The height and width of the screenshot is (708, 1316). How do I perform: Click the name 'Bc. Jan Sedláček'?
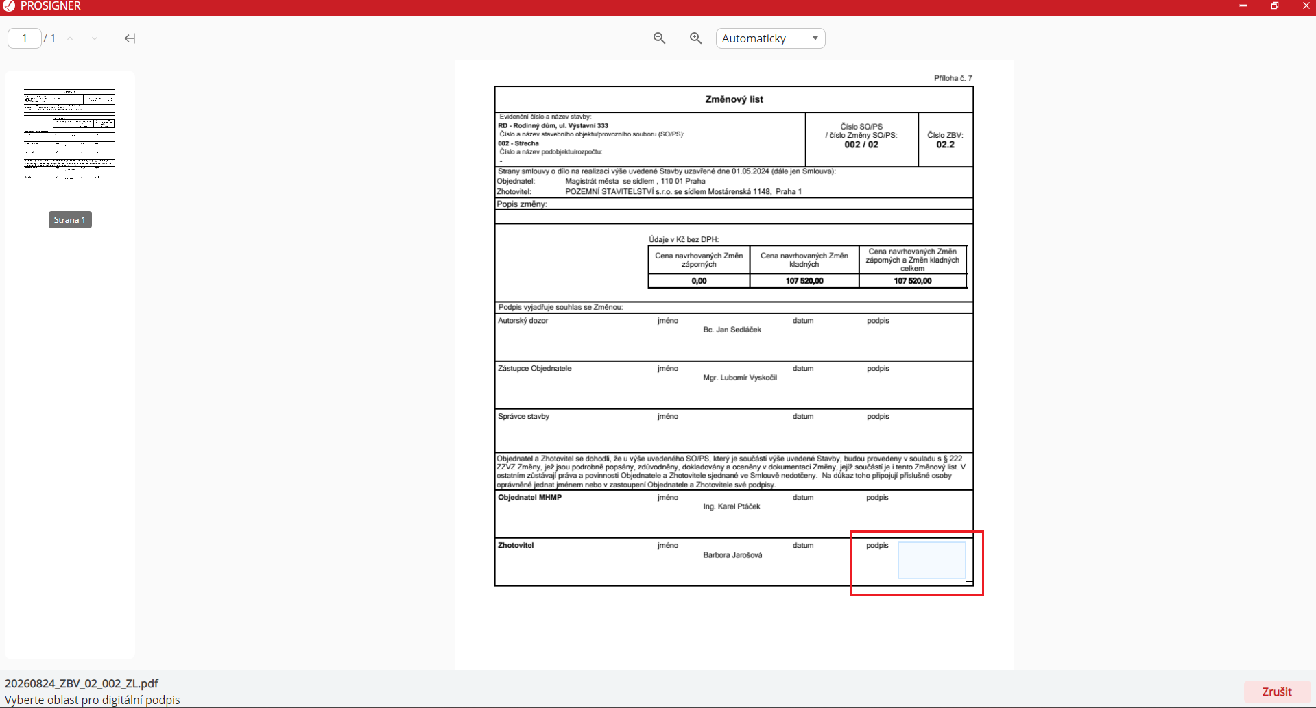[x=732, y=330]
